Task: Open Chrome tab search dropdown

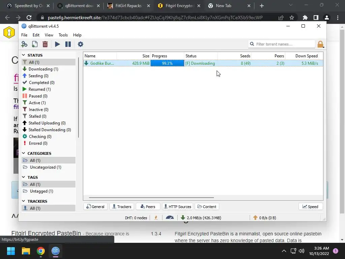Action: [291, 5]
